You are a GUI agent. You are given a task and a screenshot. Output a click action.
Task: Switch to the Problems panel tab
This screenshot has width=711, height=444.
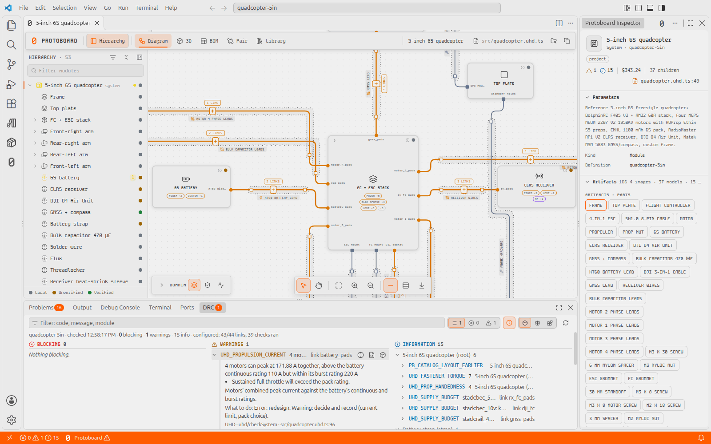coord(46,307)
